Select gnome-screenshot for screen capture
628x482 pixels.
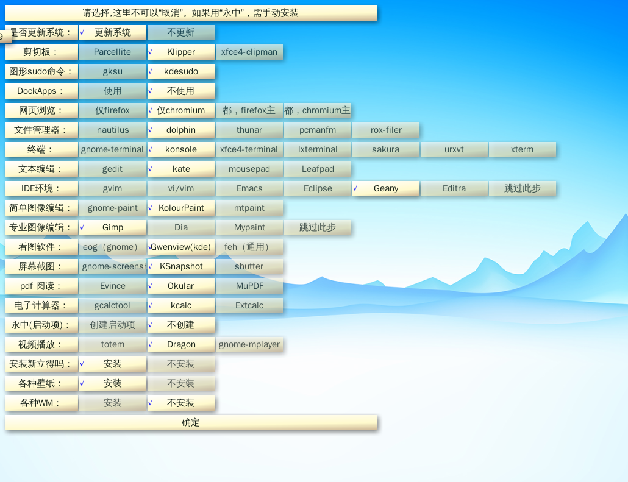(113, 267)
